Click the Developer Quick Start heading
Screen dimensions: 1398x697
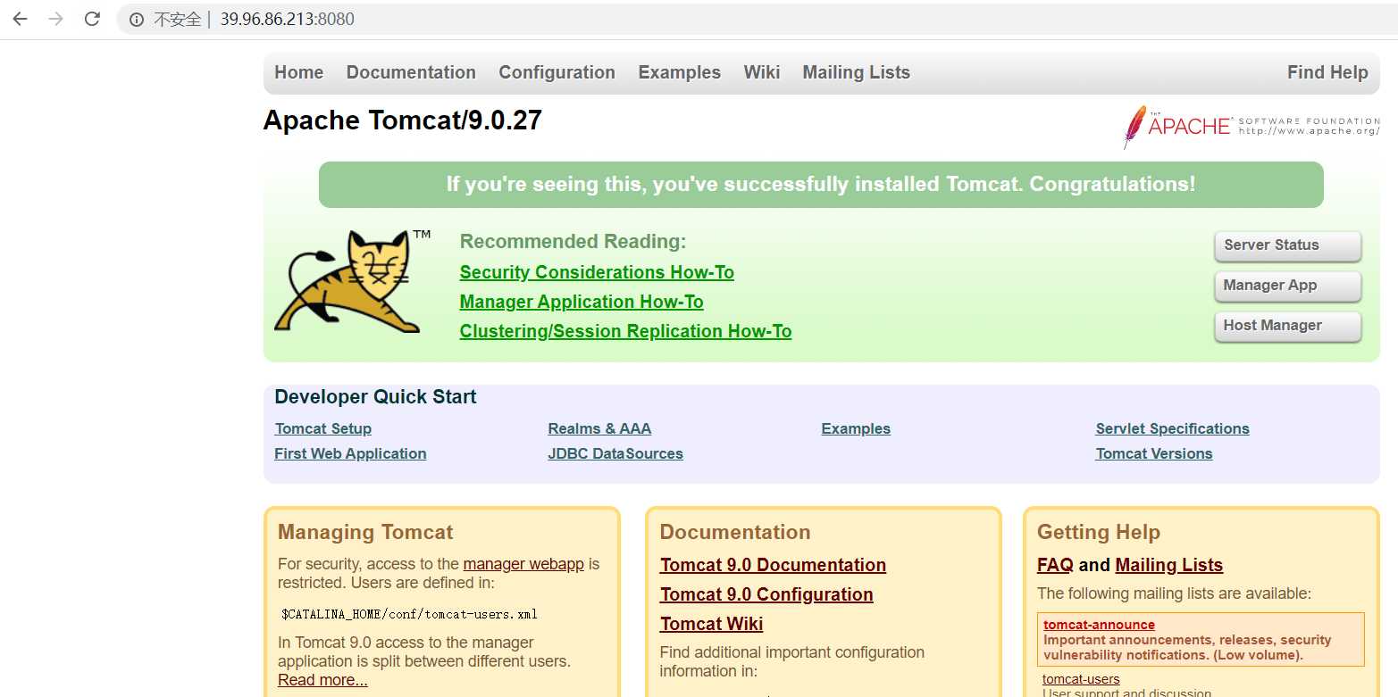click(x=375, y=397)
